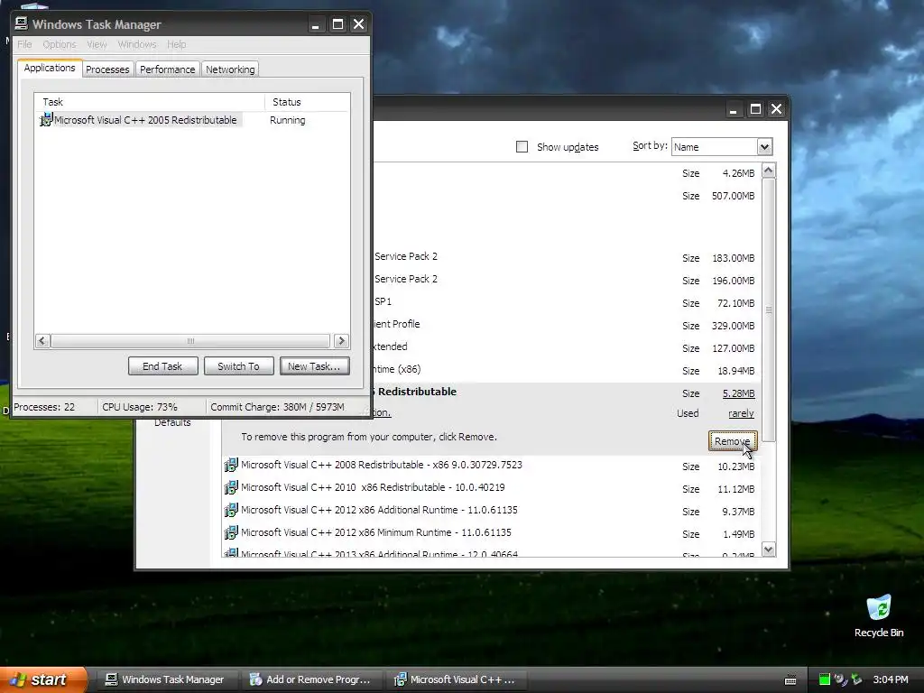Viewport: 924px width, 693px height.
Task: Open the Networking tab in Task Manager
Action: click(x=230, y=69)
